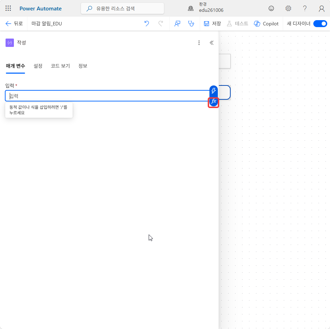Open the flow checker stethoscope icon
The image size is (330, 329).
coord(191,24)
